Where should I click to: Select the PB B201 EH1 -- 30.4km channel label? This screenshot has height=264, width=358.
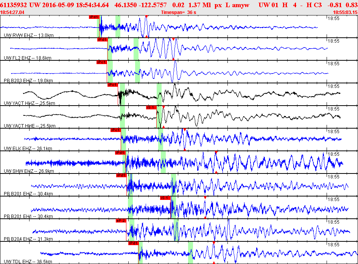coord(28,216)
